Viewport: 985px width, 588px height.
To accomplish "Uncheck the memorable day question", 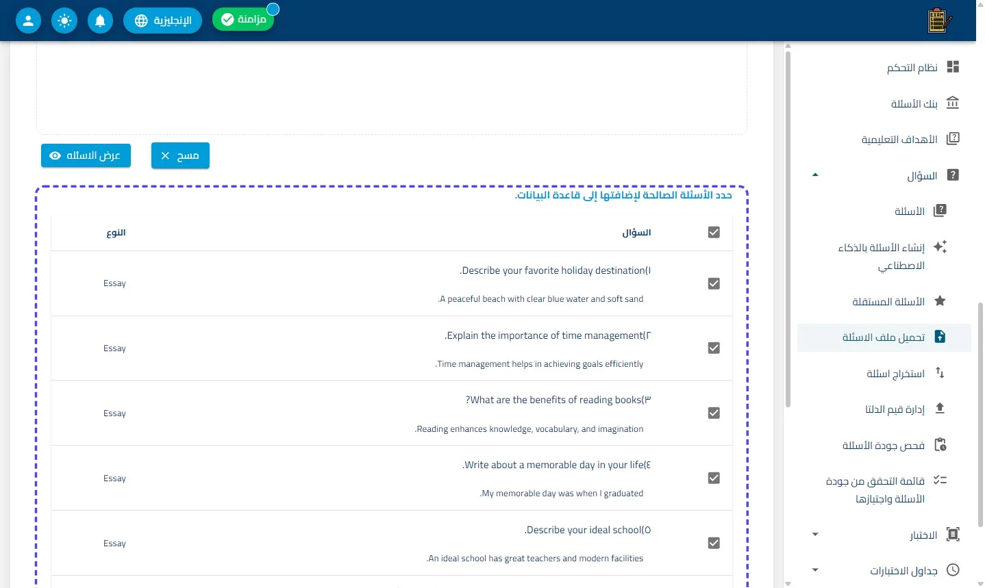I will pyautogui.click(x=714, y=478).
